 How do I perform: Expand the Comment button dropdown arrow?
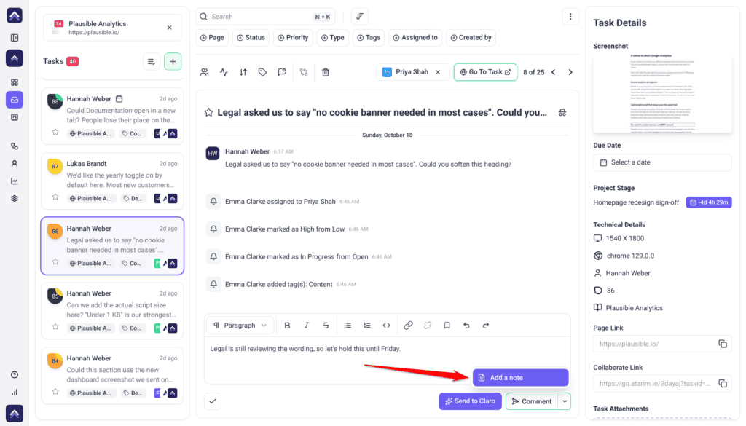point(565,401)
